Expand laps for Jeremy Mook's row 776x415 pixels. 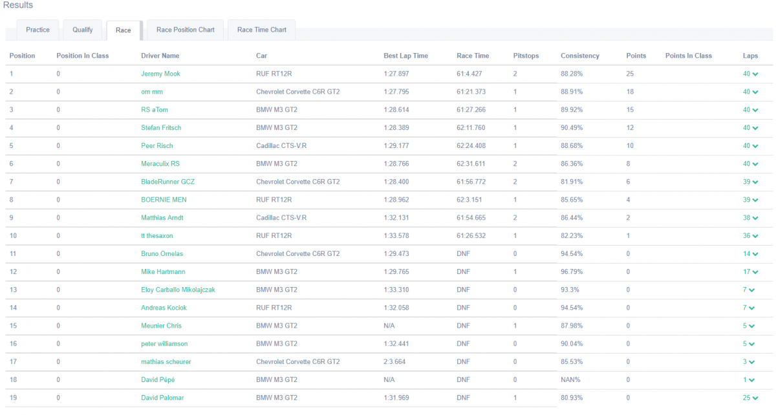(x=755, y=74)
